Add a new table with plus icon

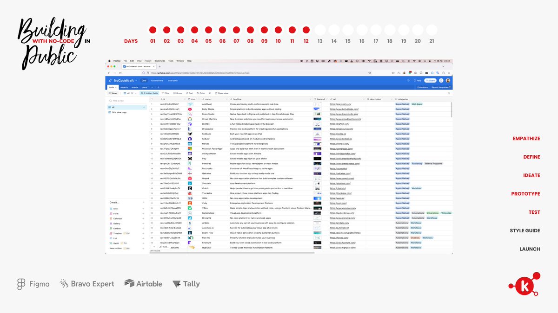(158, 87)
